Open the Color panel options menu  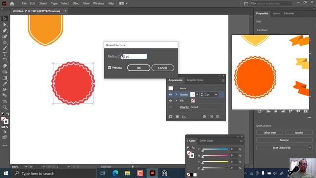point(241,141)
